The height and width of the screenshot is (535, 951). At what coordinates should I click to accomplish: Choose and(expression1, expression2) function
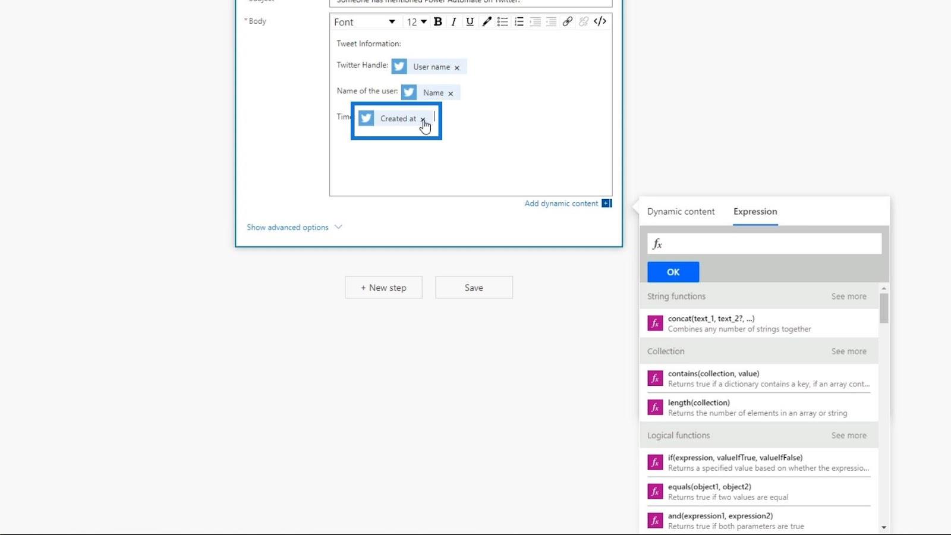pos(759,521)
